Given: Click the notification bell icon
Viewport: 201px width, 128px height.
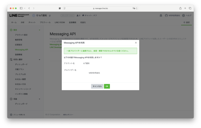Looking at the screenshot, I should click(x=161, y=16).
